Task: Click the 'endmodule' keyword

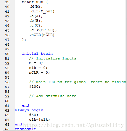Action: [x=25, y=129]
